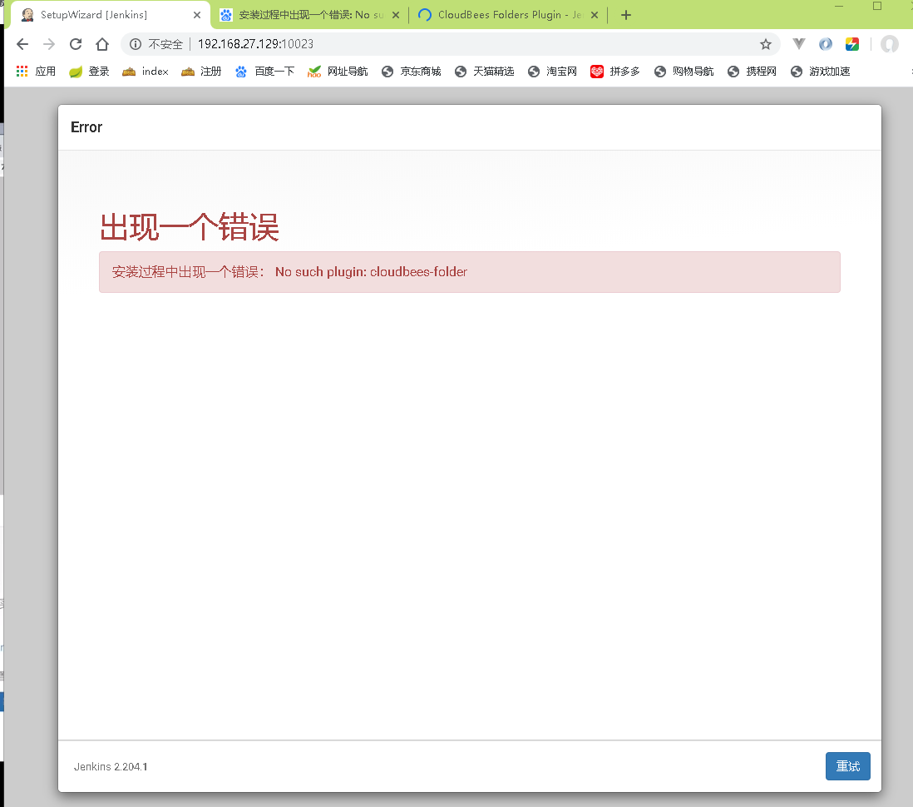Open the 携程网 bookmark
Screen dimensions: 913x807
[753, 71]
